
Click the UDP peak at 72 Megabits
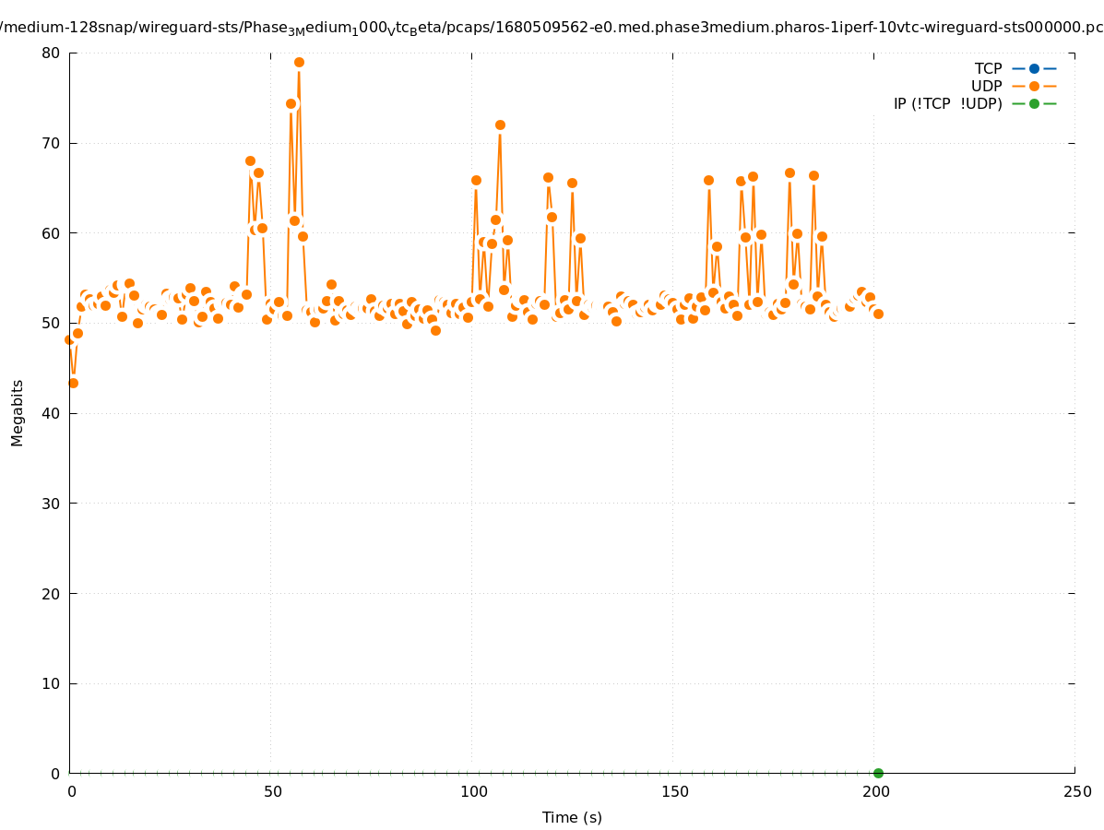[x=500, y=125]
